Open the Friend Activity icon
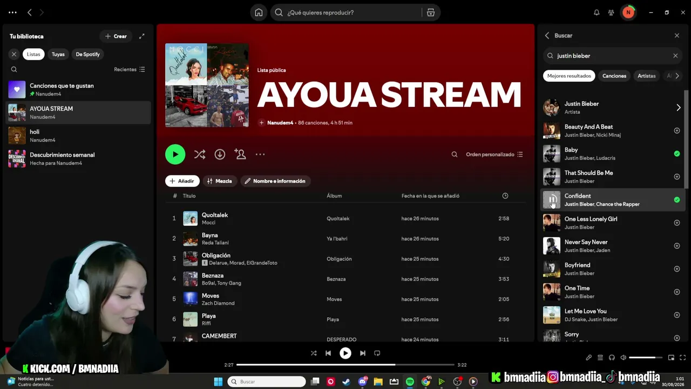691x389 pixels. click(x=611, y=12)
